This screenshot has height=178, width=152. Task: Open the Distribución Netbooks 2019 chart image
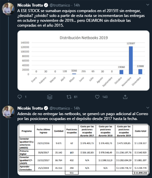[84, 60]
